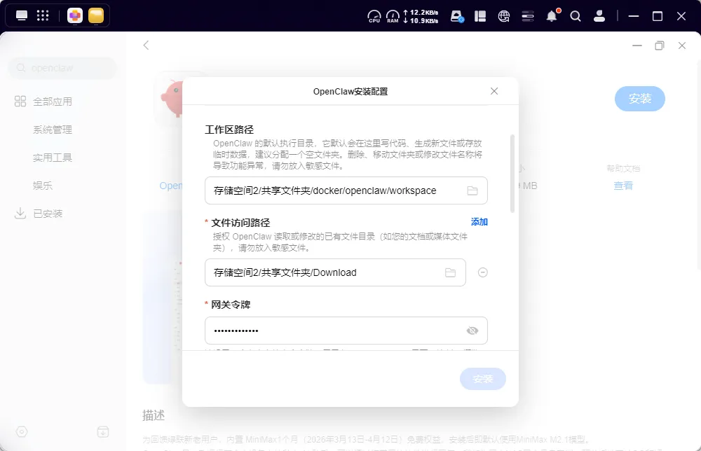This screenshot has height=451, width=701.
Task: Click the folder icon in workspace path field
Action: (x=472, y=190)
